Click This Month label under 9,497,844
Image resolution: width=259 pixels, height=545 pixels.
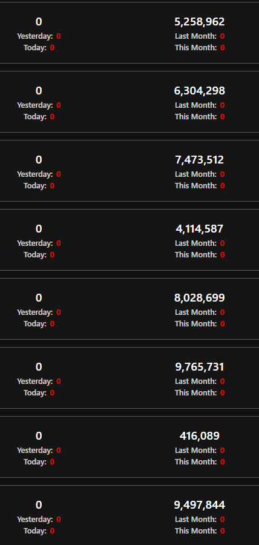(196, 530)
